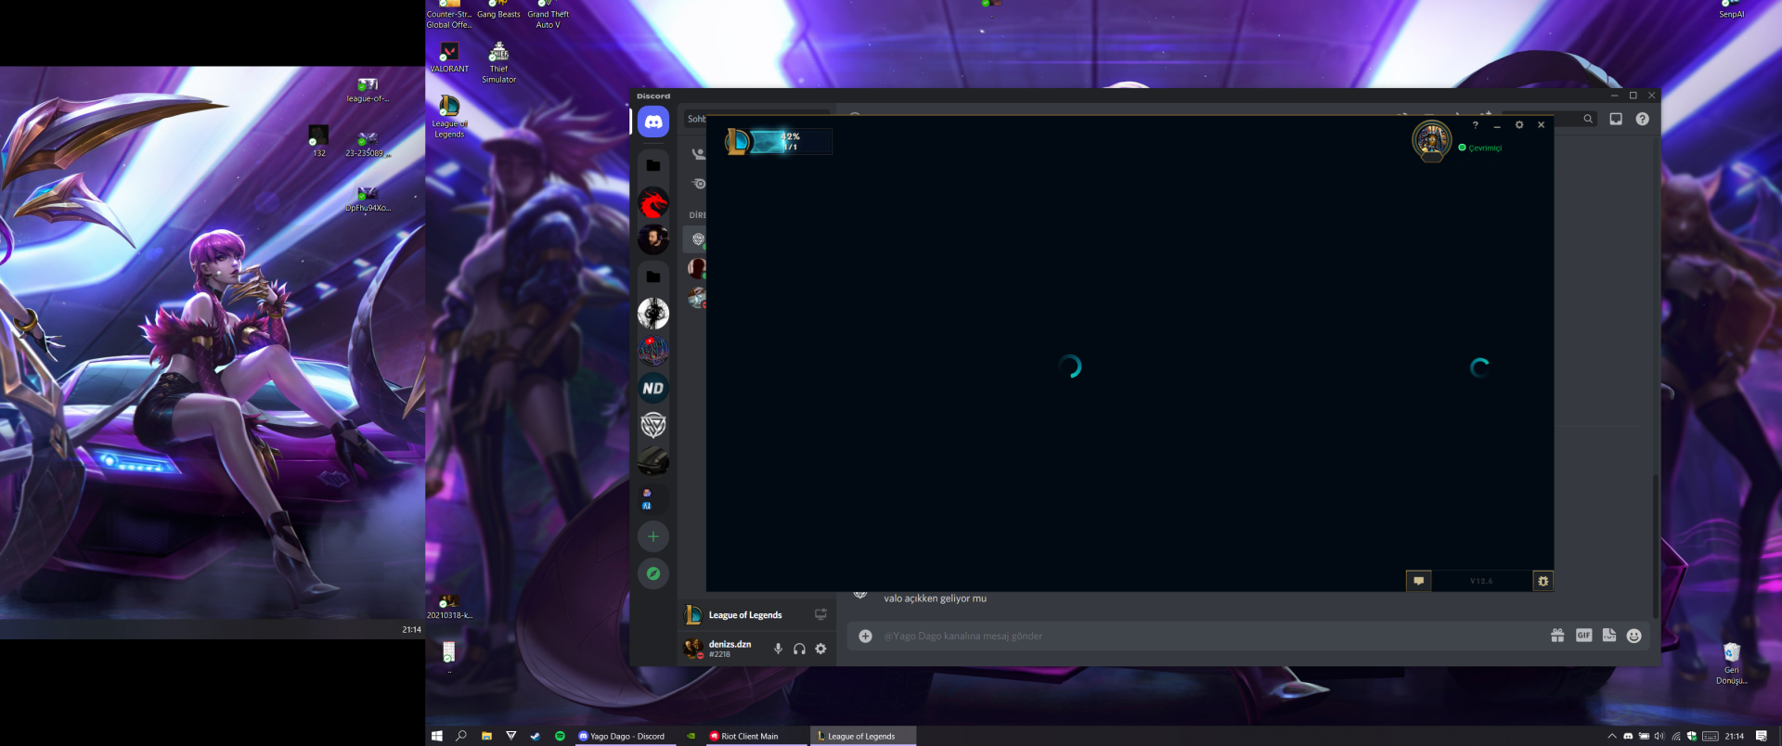Click the plus attachment button in message bar
Screen dimensions: 1782x746
(865, 636)
